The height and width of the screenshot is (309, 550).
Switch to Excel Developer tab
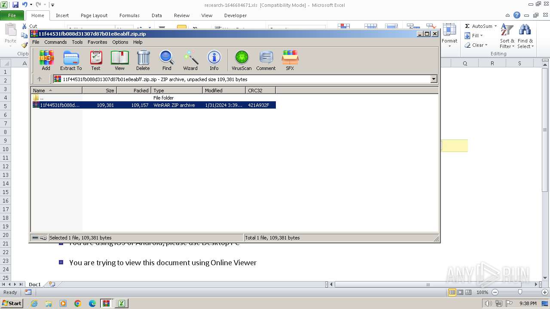coord(235,15)
